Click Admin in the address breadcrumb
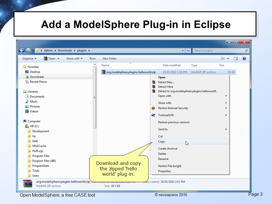Image resolution: width=272 pixels, height=204 pixels. tap(48, 50)
